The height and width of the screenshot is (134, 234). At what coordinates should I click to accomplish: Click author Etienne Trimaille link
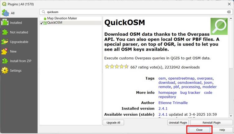(173, 103)
